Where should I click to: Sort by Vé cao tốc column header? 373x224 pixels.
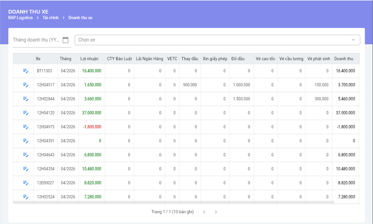pos(265,59)
